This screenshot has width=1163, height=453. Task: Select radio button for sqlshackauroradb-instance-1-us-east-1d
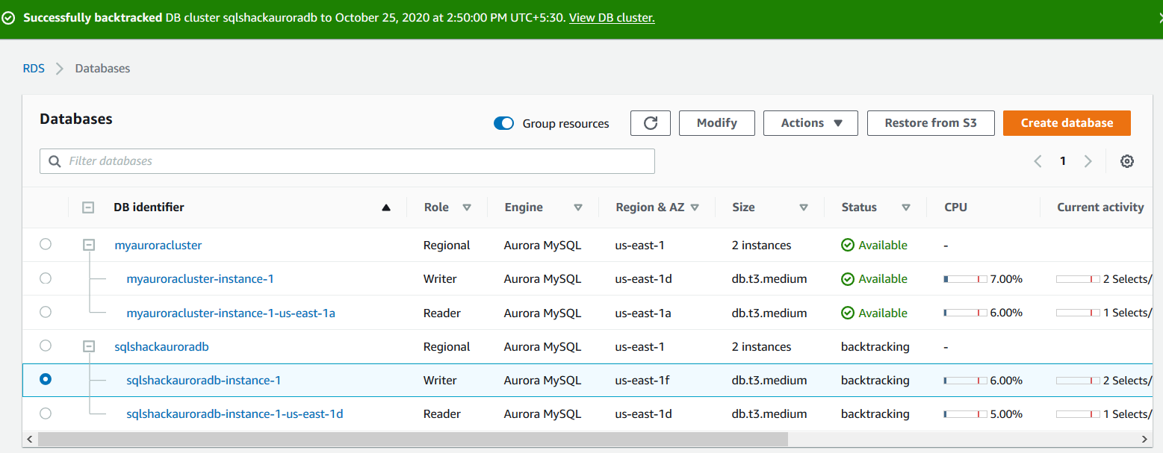pyautogui.click(x=46, y=413)
